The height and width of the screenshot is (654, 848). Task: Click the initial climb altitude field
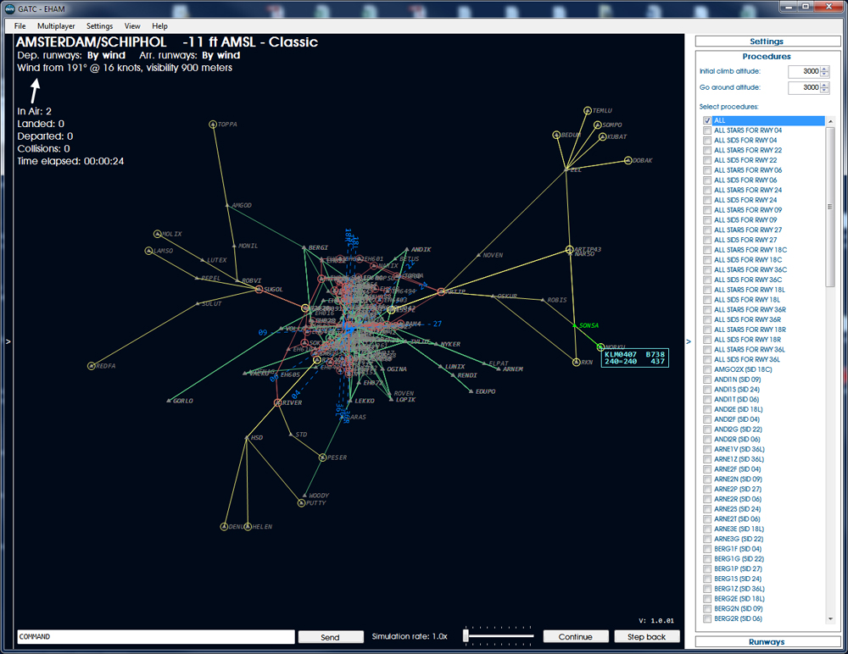click(x=804, y=71)
